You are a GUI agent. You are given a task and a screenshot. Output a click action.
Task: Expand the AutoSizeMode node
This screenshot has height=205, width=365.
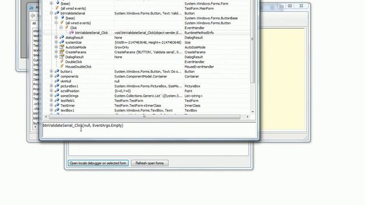point(56,47)
